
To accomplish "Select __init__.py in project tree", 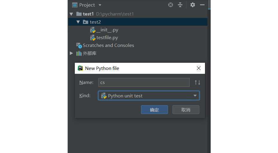I will [107, 30].
